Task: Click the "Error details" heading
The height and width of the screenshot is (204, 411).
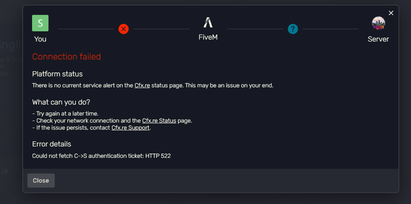Action: [x=52, y=144]
